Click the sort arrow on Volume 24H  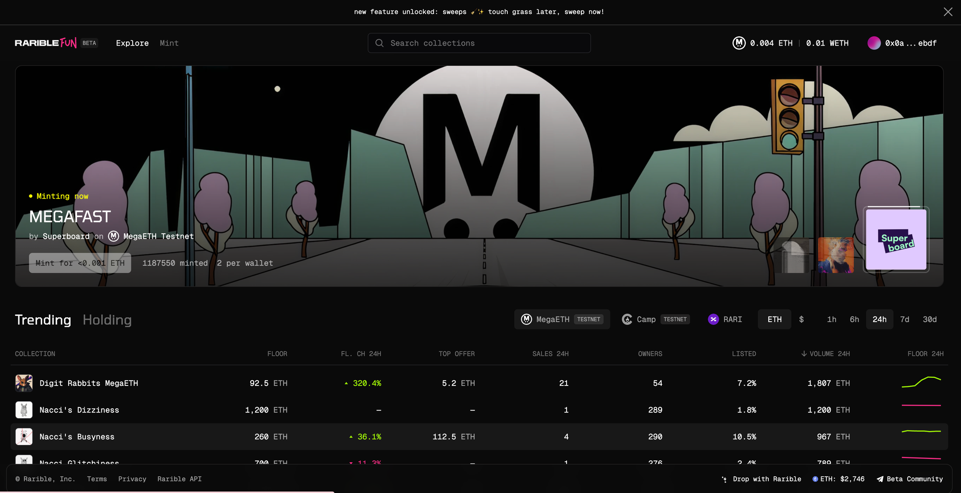(804, 354)
